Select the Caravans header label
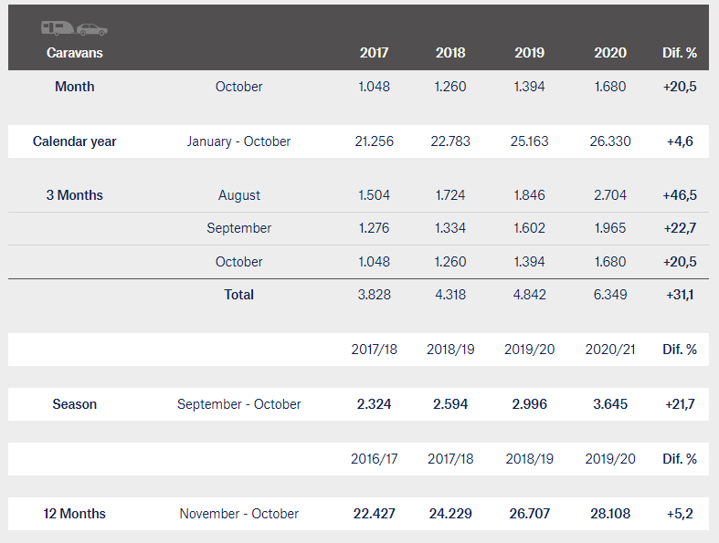 [x=74, y=53]
